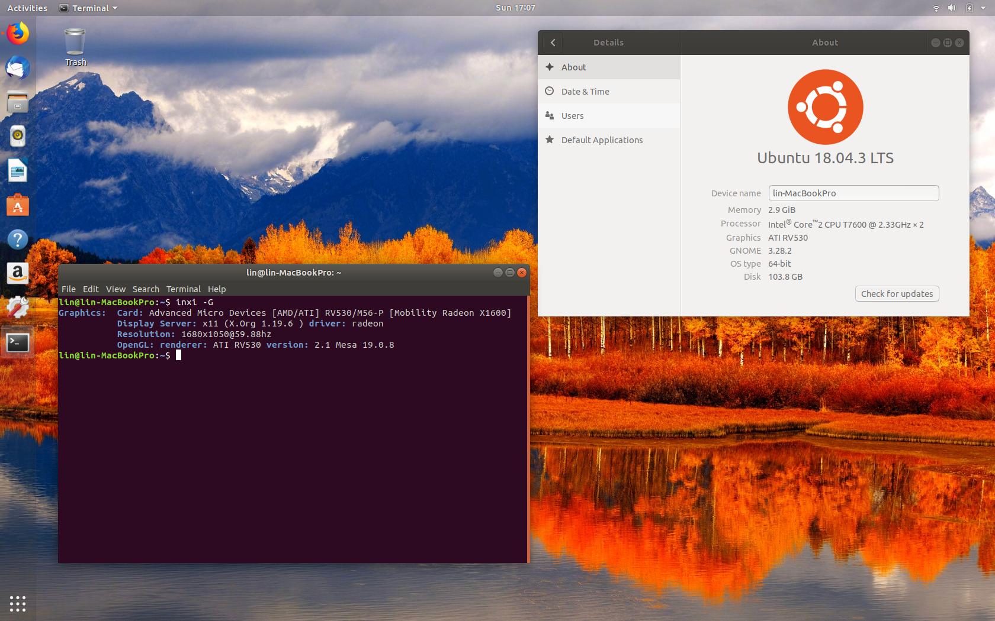Open the Files manager dock icon
This screenshot has height=621, width=995.
click(18, 102)
